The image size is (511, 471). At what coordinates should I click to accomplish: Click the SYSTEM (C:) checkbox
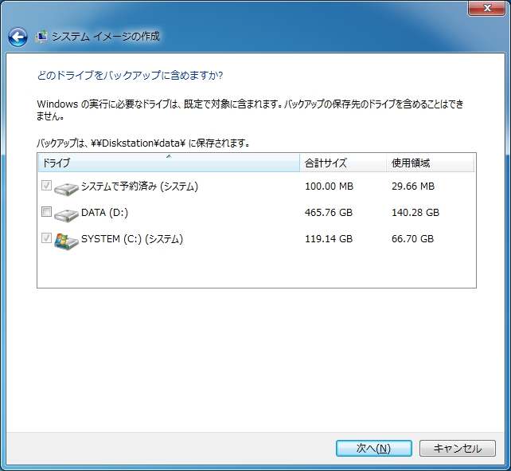click(x=46, y=238)
